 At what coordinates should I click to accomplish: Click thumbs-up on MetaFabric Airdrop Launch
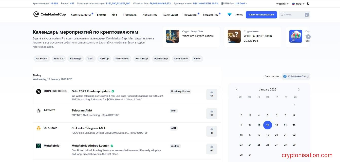[x=212, y=149]
